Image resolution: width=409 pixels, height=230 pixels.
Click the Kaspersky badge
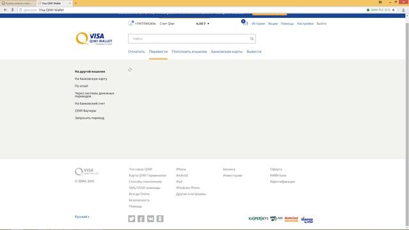(x=258, y=218)
